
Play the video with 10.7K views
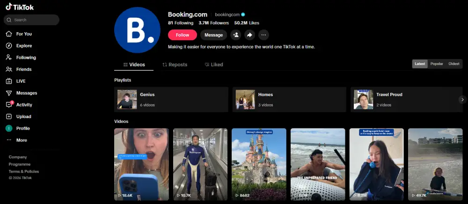tap(200, 164)
